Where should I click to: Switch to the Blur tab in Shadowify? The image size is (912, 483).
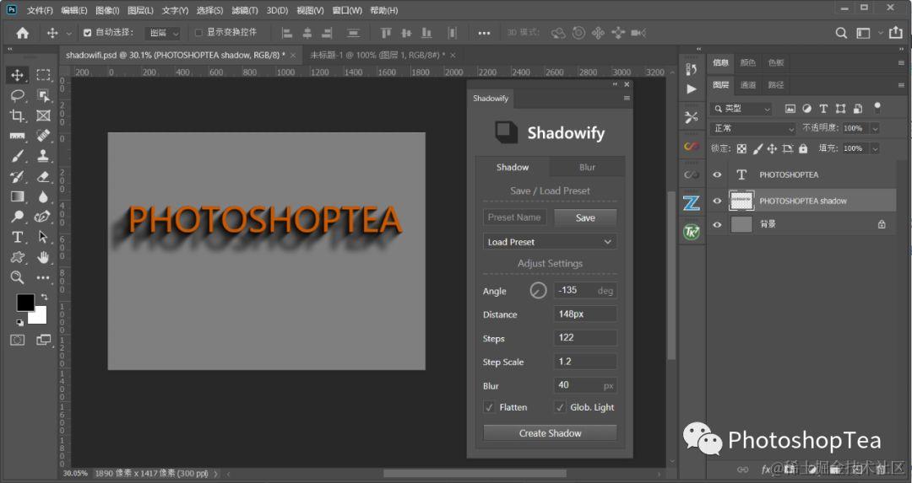(x=587, y=167)
